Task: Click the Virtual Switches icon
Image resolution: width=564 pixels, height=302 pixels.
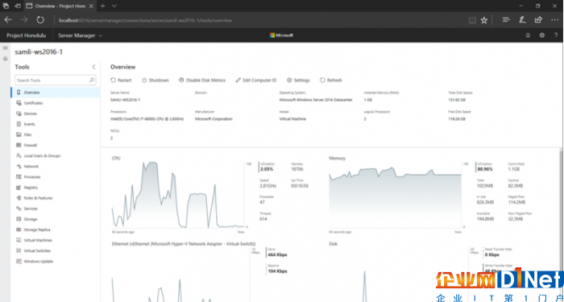Action: (19, 250)
